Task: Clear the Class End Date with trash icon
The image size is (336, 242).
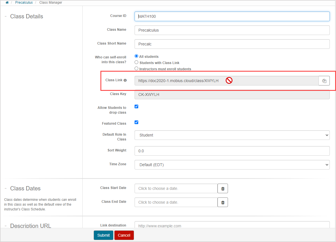Action: [x=223, y=202]
